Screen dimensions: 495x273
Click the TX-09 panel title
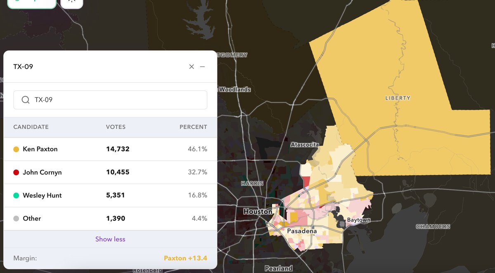pos(23,66)
